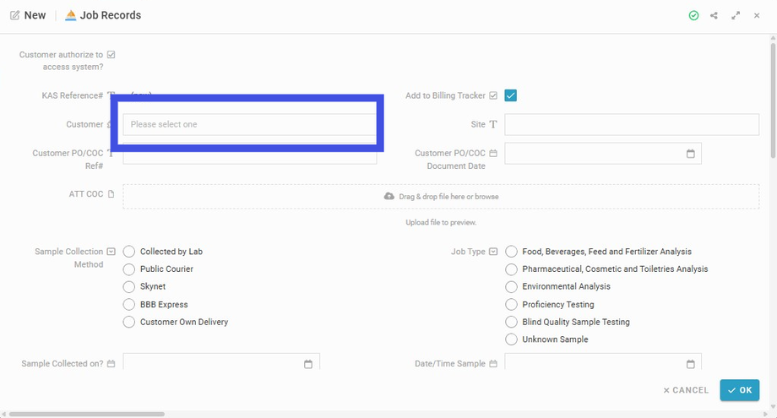Click calendar type icon beside Date/Time Sample label
The width and height of the screenshot is (777, 418).
[493, 363]
